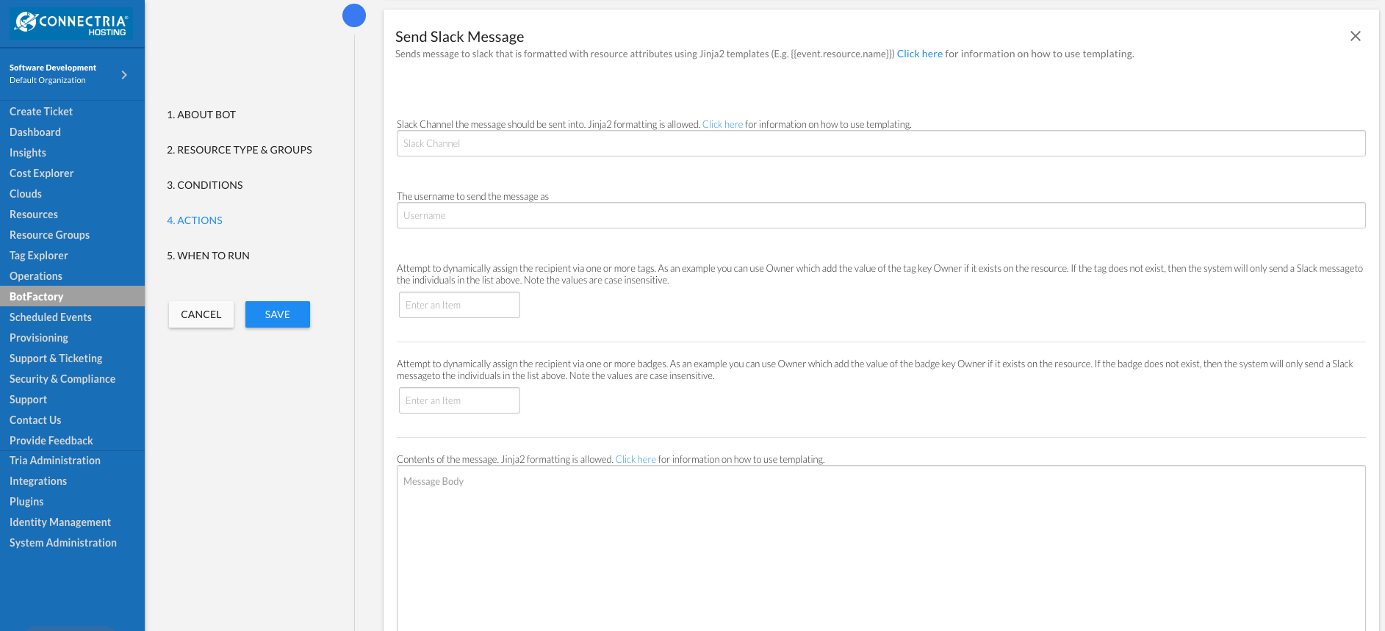
Task: Focus the Slack Channel input field
Action: tap(881, 143)
